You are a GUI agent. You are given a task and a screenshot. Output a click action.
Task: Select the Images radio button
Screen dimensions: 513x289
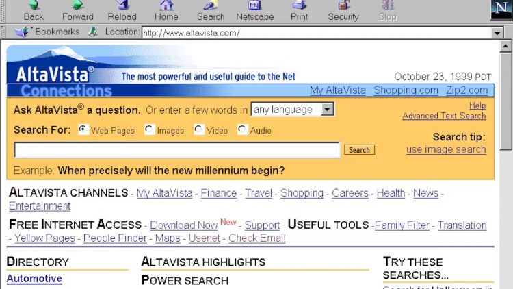(x=149, y=129)
